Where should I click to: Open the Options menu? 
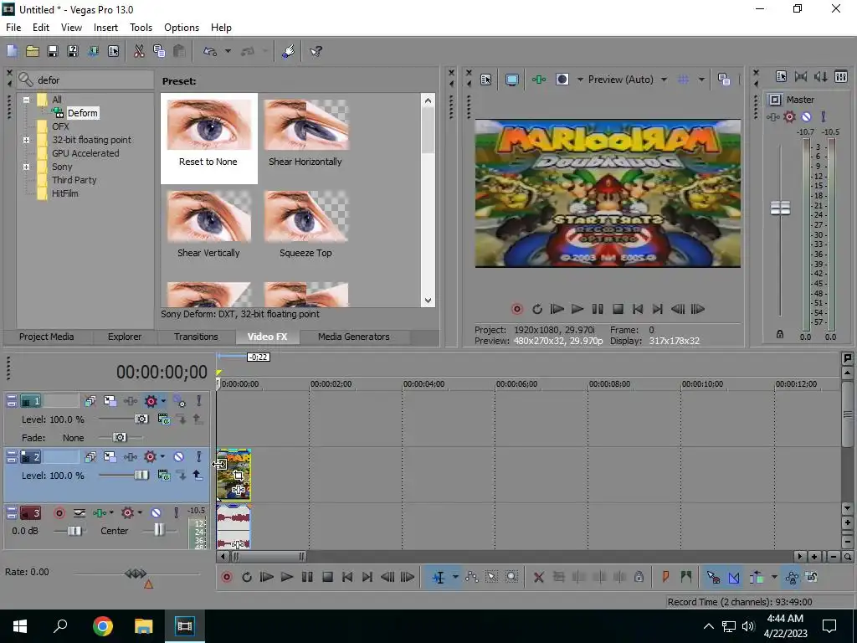(x=182, y=28)
